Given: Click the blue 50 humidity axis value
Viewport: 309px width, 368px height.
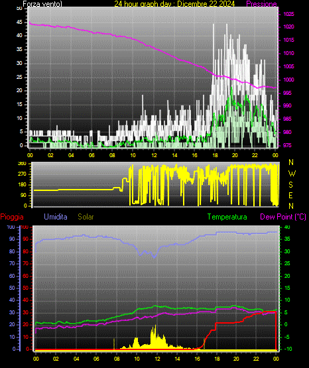Looking at the screenshot, I should [x=12, y=288].
